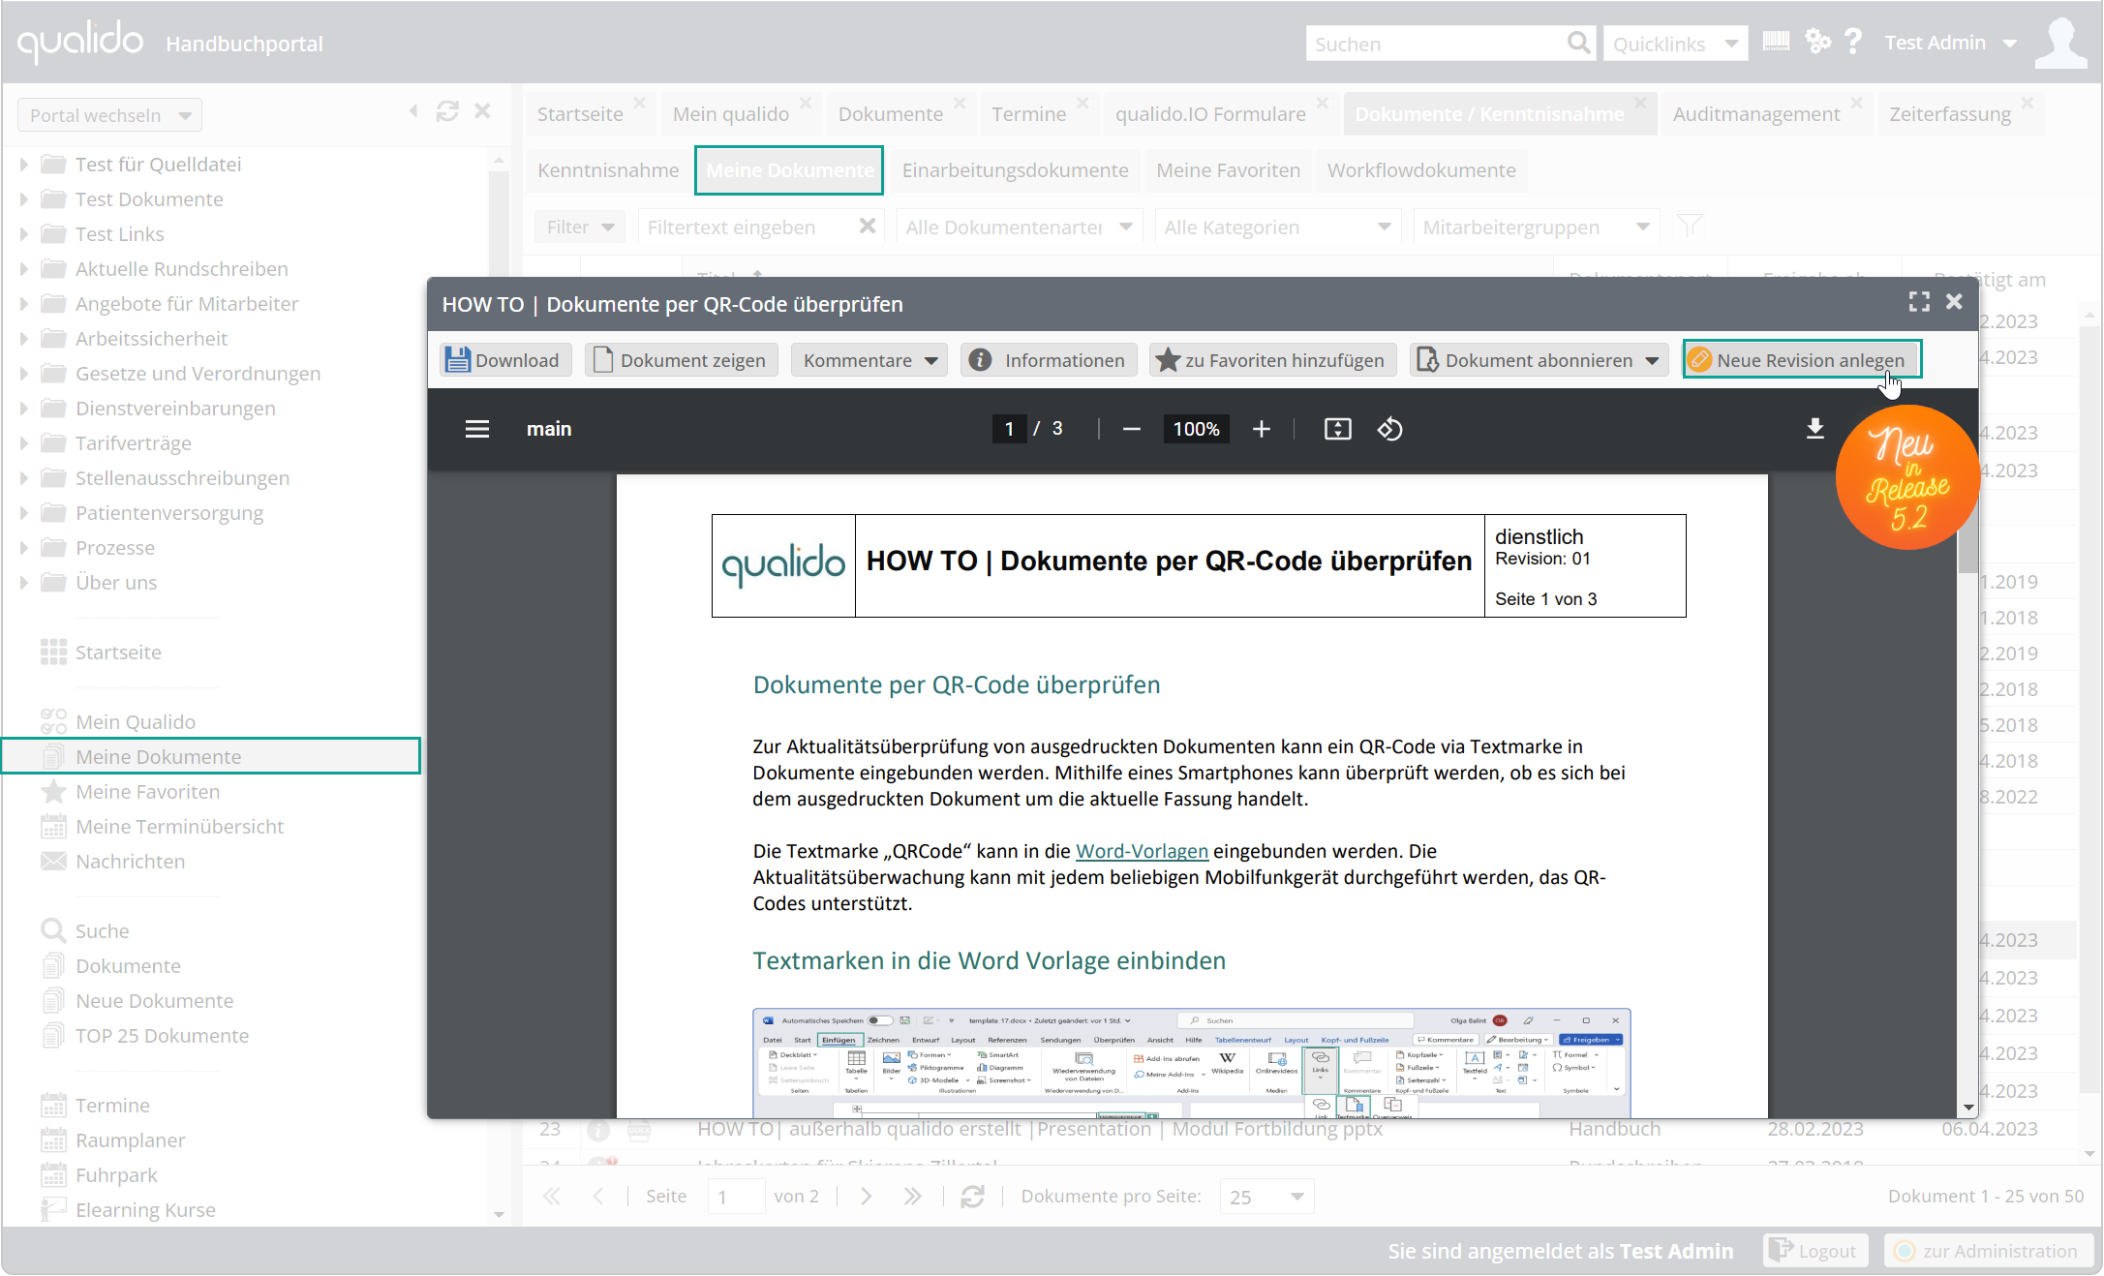Click the help question mark icon
This screenshot has height=1276, width=2104.
tap(1853, 42)
